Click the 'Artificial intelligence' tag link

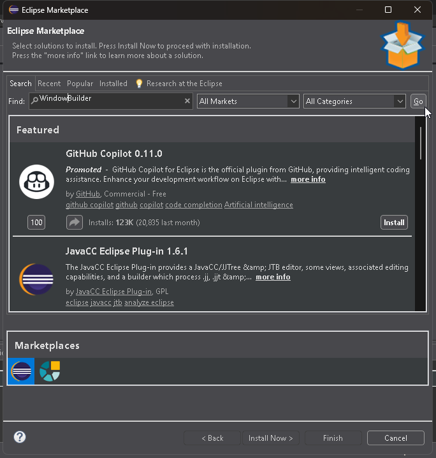click(x=259, y=205)
